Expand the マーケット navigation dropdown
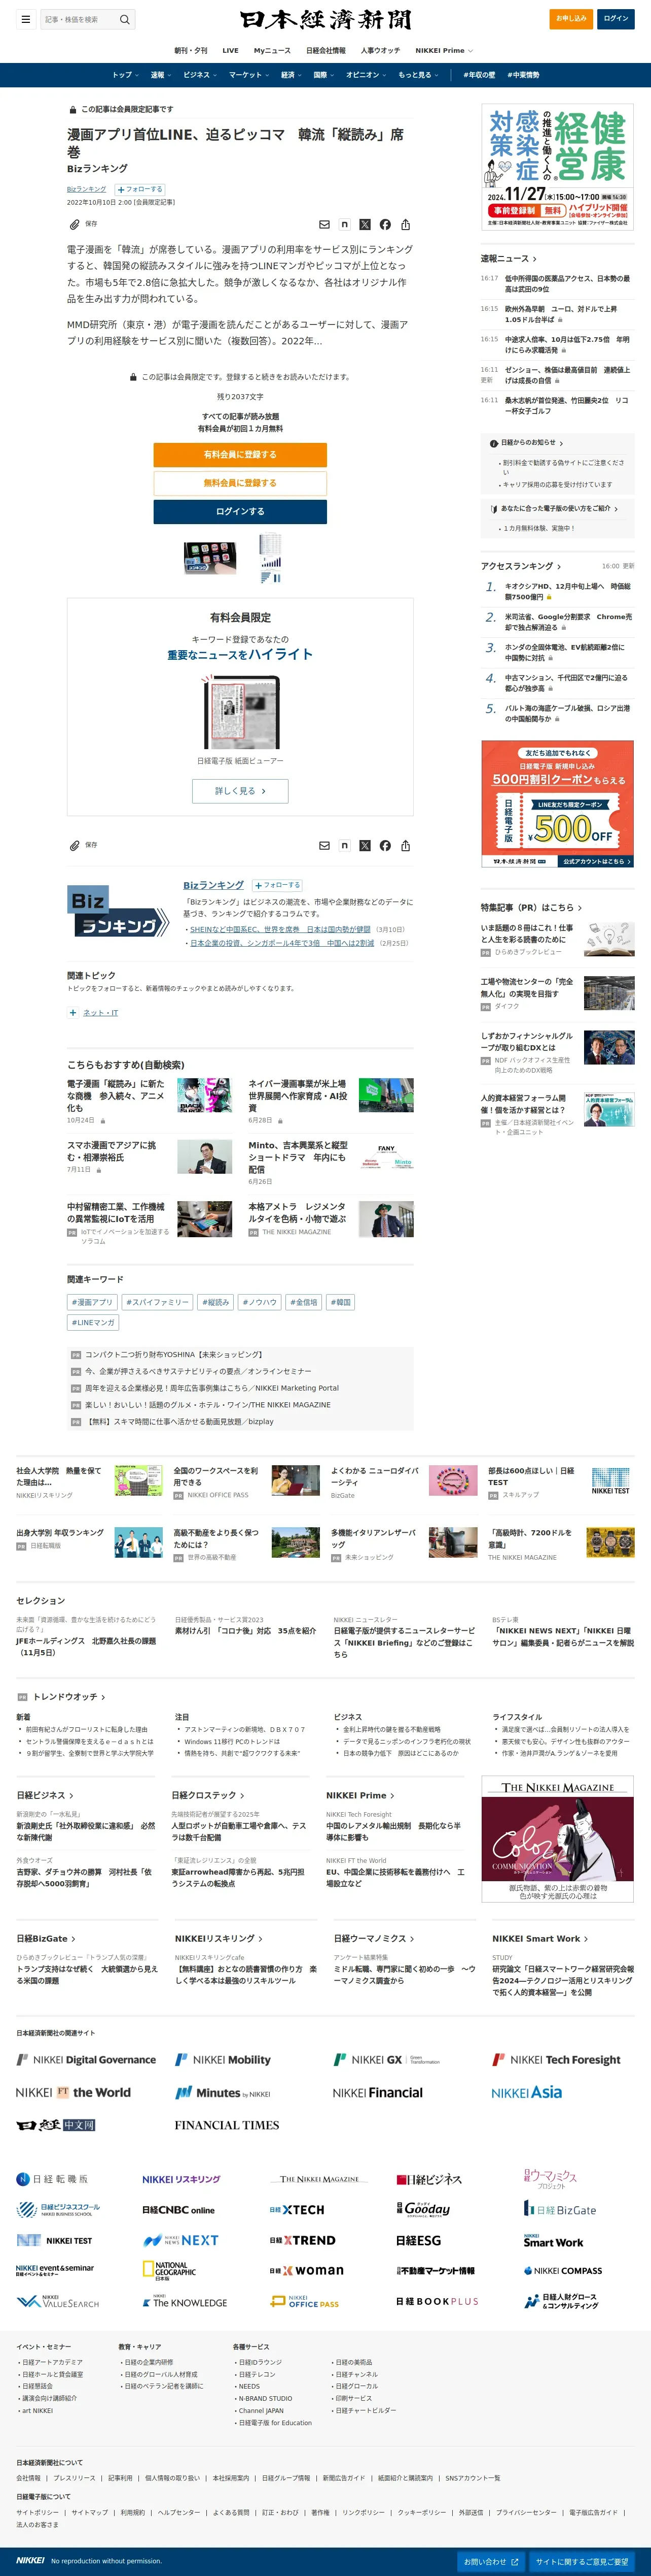651x2576 pixels. coord(248,75)
